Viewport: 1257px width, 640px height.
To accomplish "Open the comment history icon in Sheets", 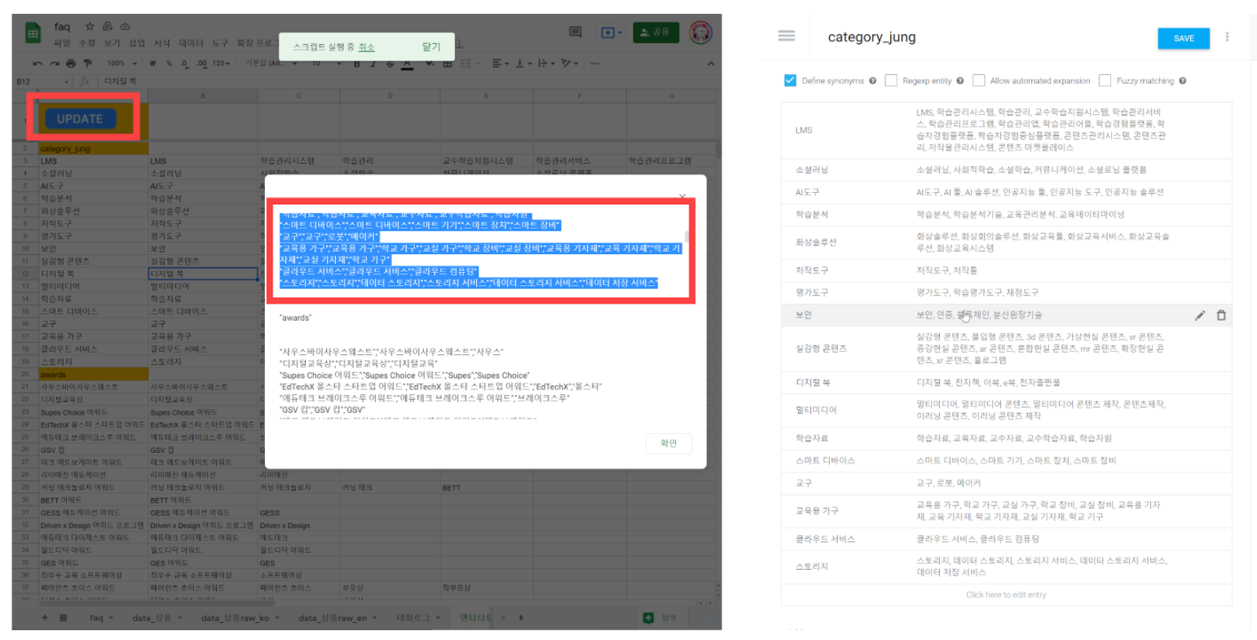I will coord(575,33).
